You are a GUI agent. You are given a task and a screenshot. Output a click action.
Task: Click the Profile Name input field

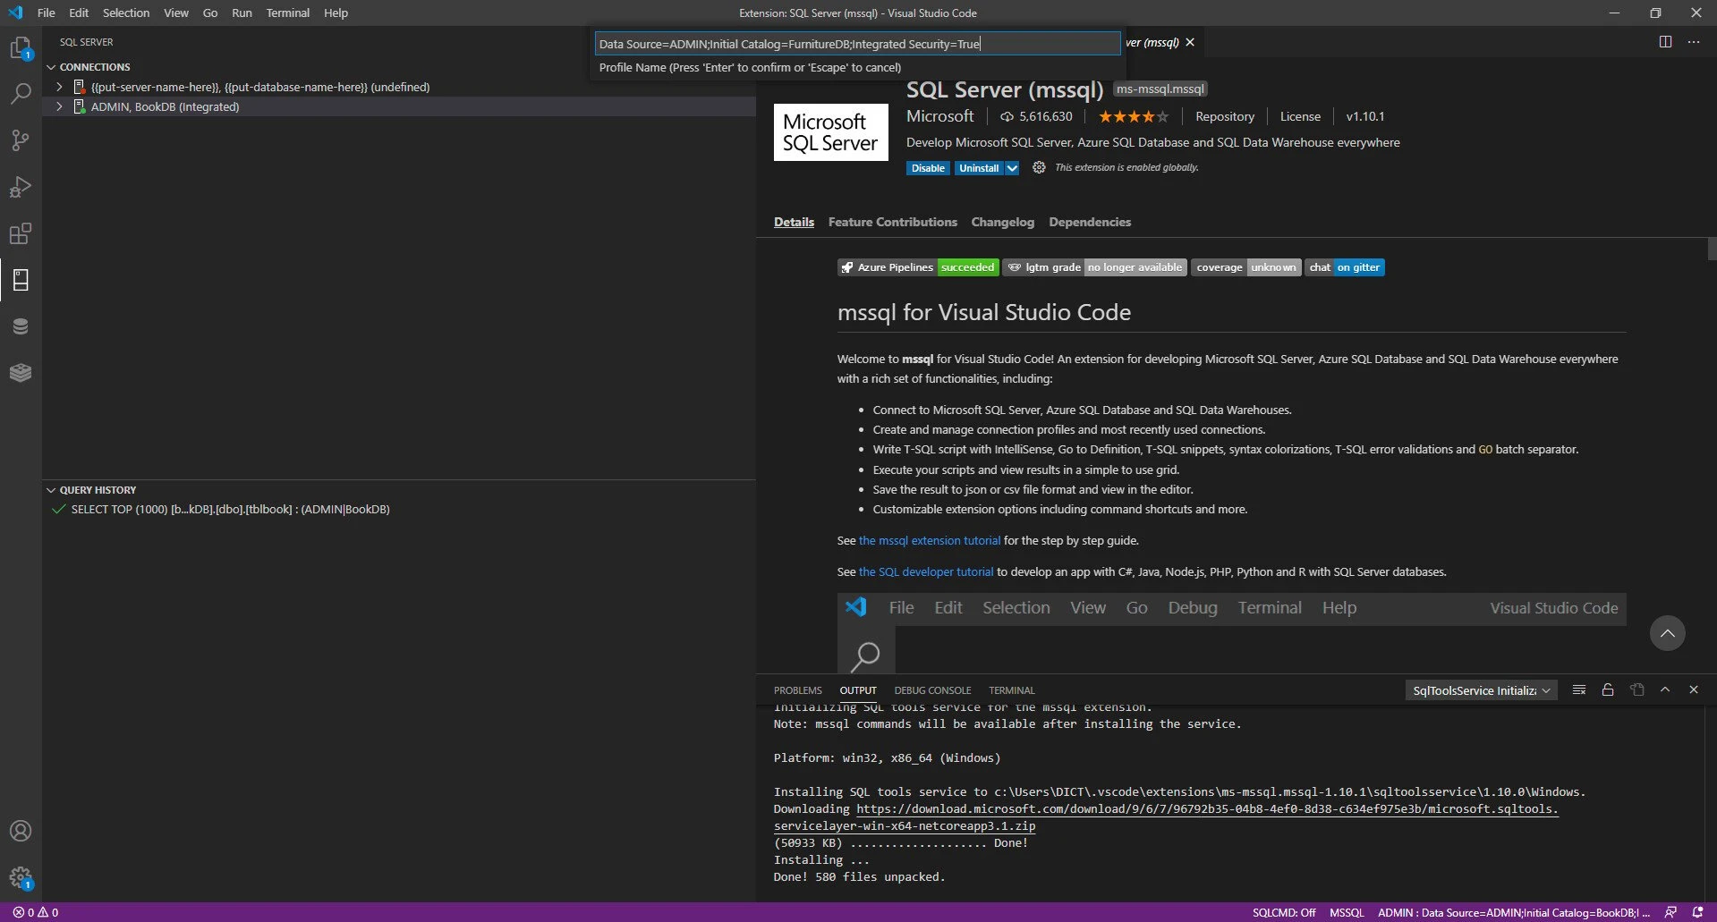click(x=856, y=44)
